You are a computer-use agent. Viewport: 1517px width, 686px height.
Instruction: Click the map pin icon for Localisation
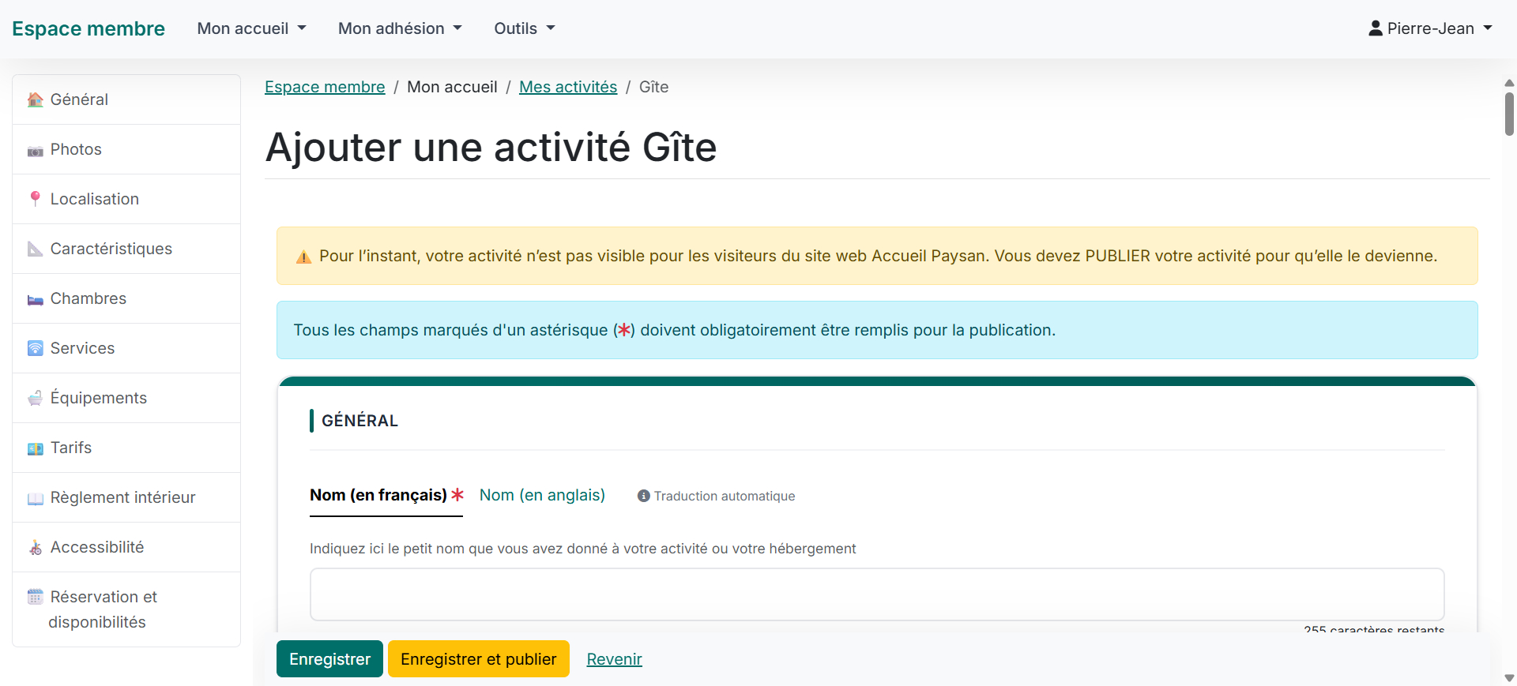click(35, 199)
